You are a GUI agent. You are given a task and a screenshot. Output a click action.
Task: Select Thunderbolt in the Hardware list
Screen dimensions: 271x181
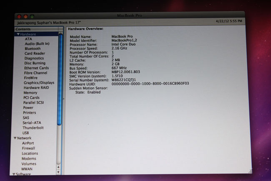pyautogui.click(x=33, y=128)
